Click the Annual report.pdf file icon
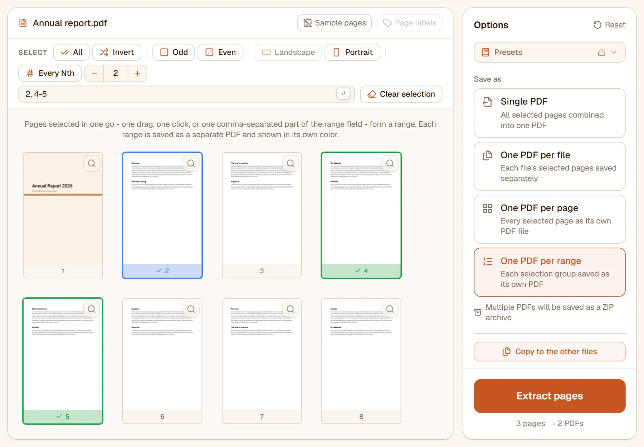644x447 pixels. pyautogui.click(x=23, y=23)
